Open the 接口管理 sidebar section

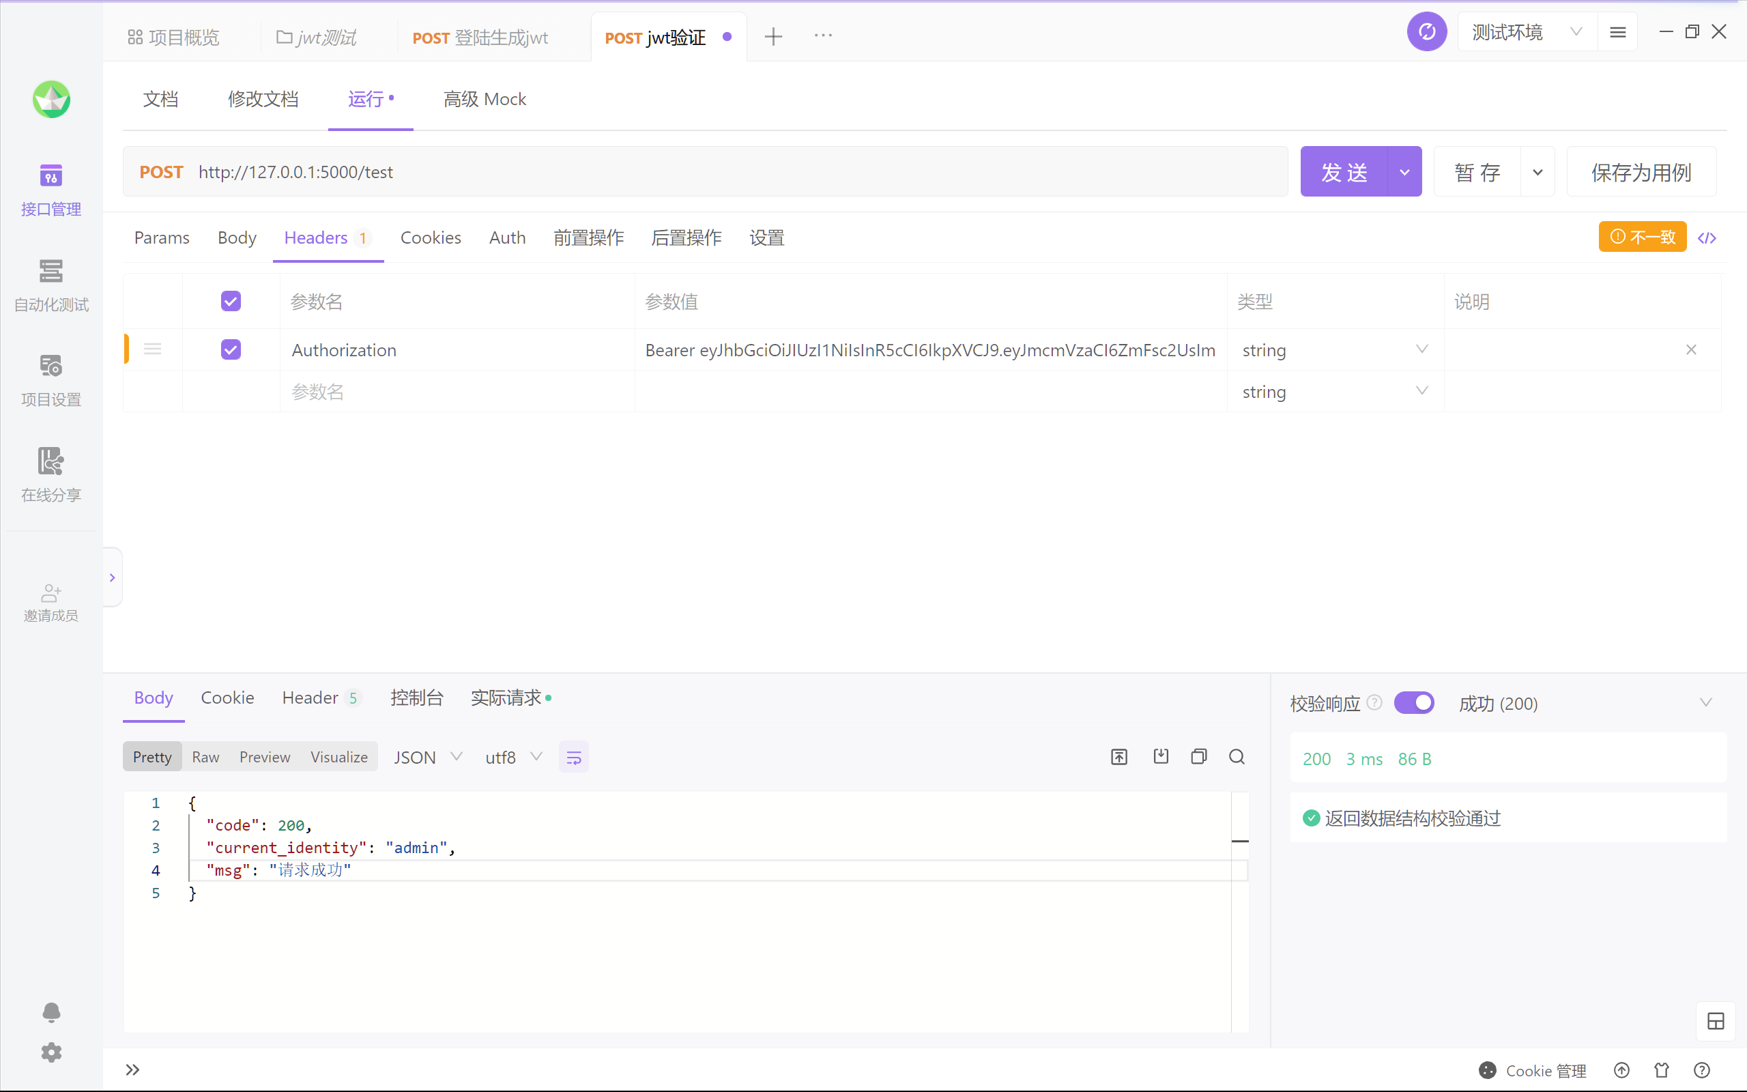click(50, 189)
